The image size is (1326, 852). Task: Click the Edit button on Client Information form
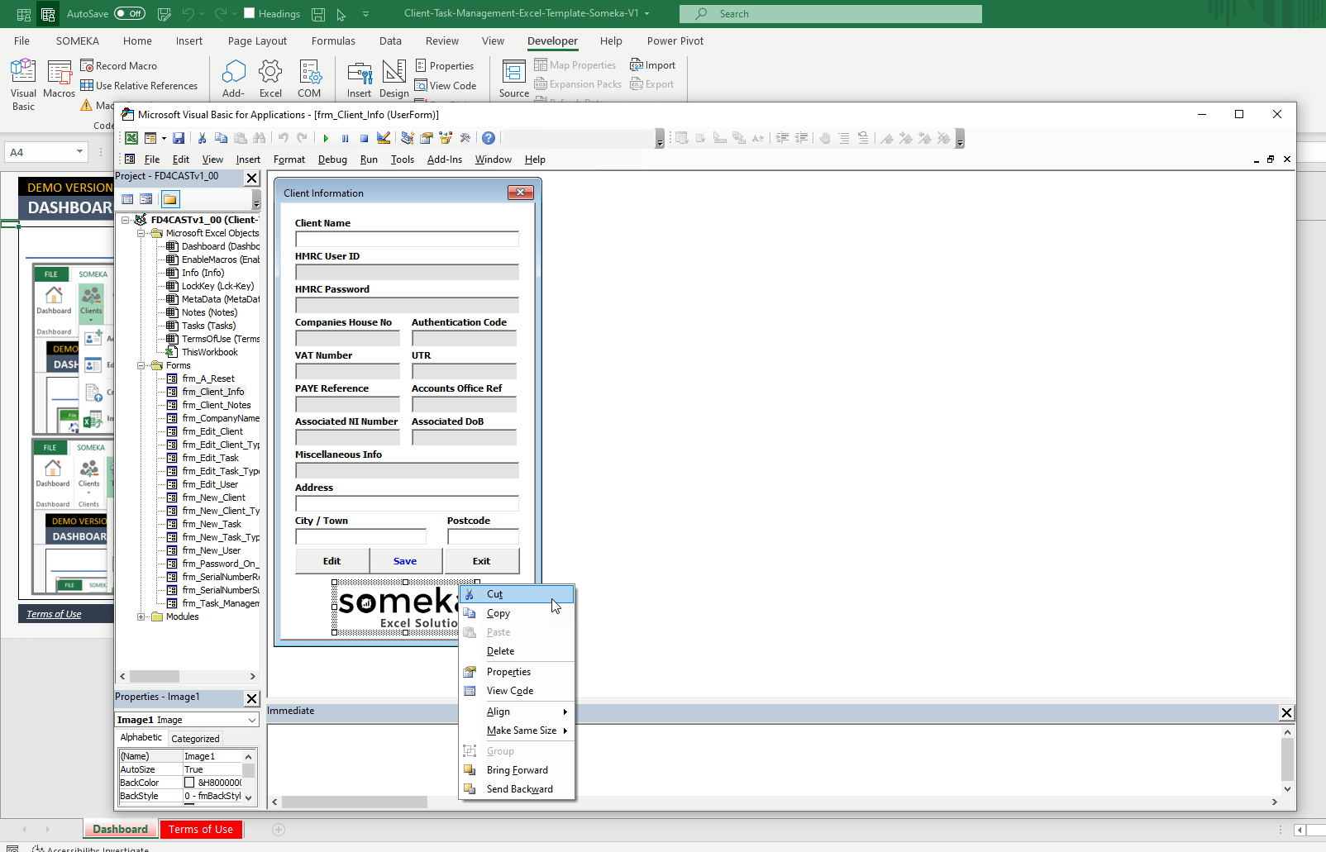click(x=331, y=561)
